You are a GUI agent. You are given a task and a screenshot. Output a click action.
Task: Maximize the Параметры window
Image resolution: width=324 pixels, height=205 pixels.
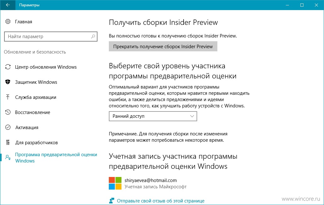tap(302, 5)
